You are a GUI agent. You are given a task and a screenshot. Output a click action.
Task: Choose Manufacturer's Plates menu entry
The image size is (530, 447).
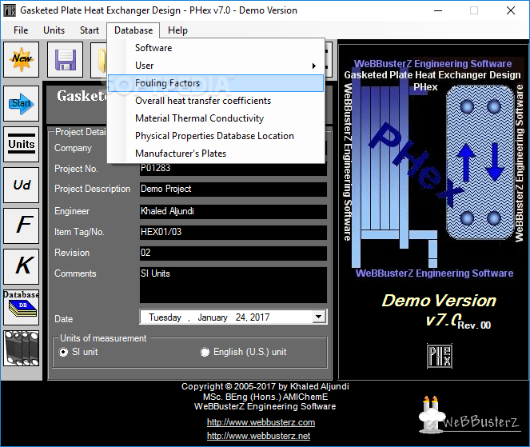point(216,154)
